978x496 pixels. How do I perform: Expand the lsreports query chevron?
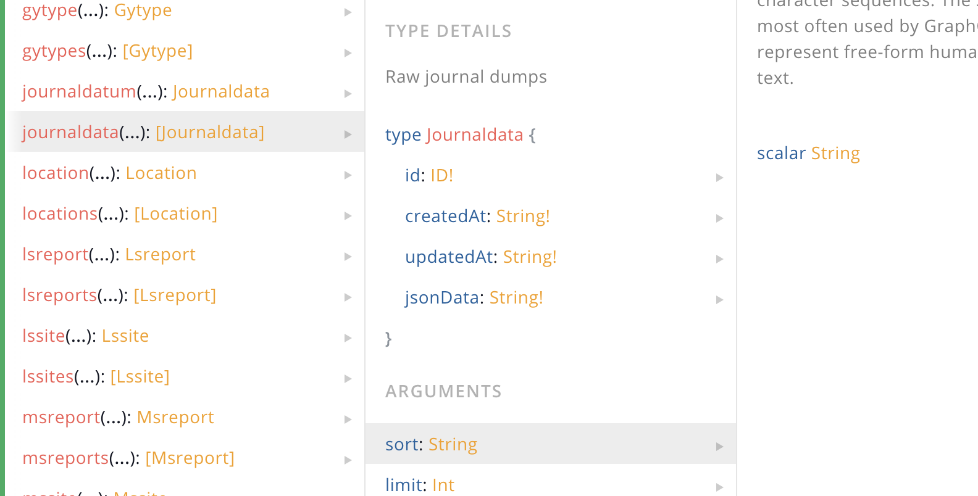(x=348, y=297)
